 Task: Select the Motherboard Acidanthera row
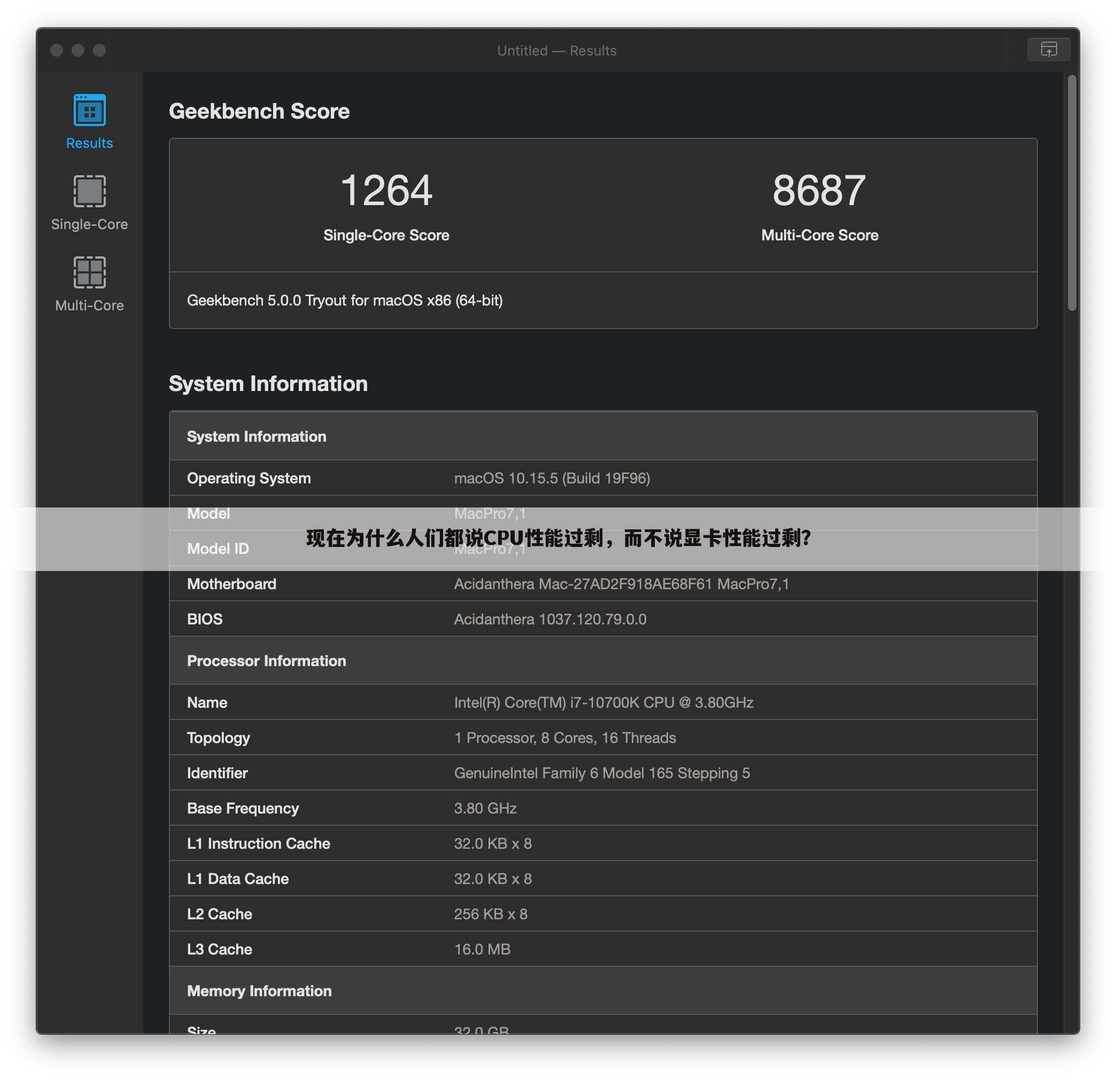pyautogui.click(x=602, y=584)
